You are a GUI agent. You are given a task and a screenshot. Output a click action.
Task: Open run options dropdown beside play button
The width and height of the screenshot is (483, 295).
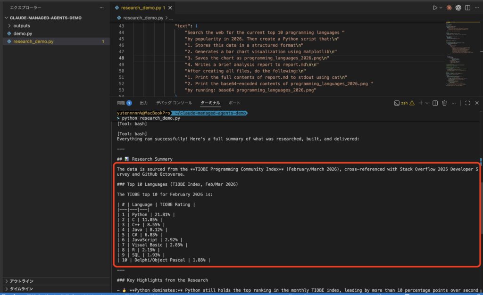click(x=441, y=8)
